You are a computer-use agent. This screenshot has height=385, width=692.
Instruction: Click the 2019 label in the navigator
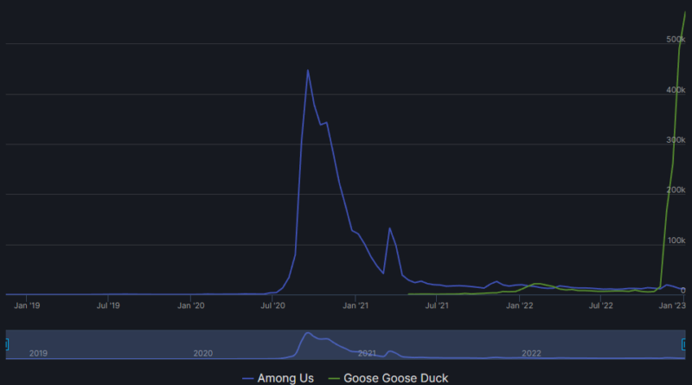pos(38,353)
